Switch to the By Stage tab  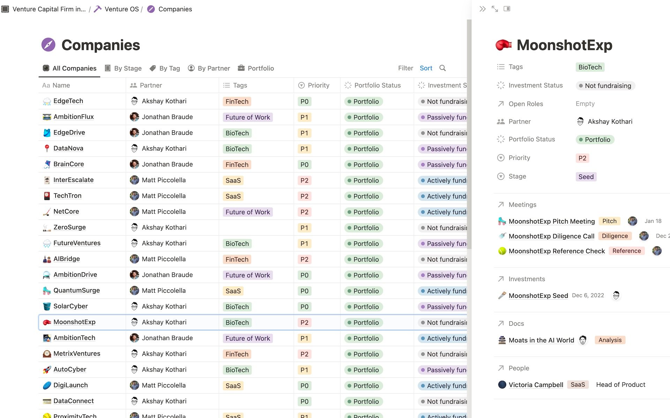click(x=122, y=68)
